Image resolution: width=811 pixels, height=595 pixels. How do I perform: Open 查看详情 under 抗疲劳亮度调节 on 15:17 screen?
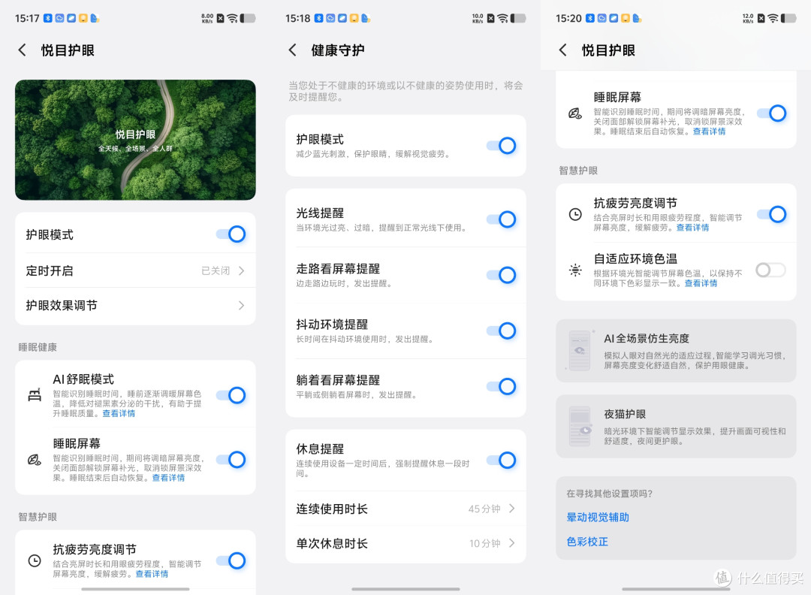coord(152,574)
